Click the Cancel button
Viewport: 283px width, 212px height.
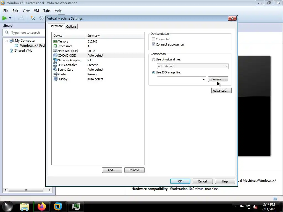pyautogui.click(x=203, y=181)
